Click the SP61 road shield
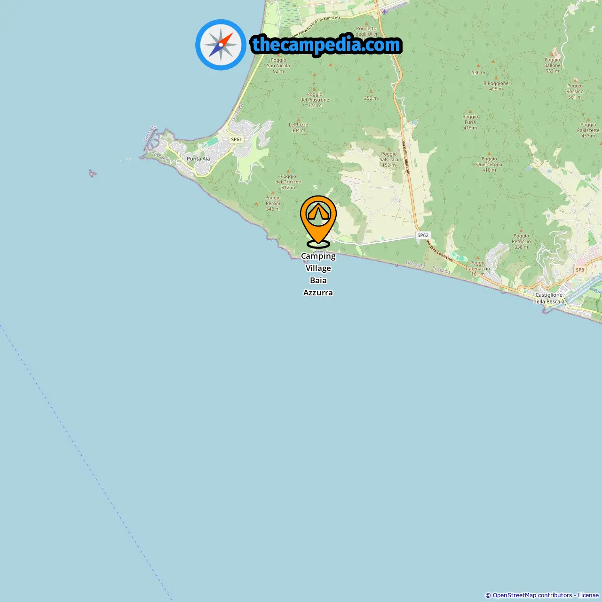Screen dimensions: 602x602 [x=236, y=139]
